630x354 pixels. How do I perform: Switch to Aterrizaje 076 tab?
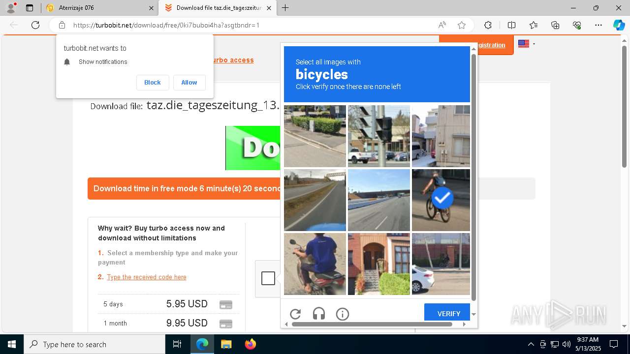[x=100, y=8]
